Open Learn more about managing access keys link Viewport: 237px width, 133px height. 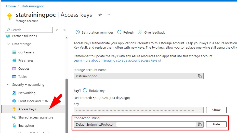pyautogui.click(x=115, y=61)
